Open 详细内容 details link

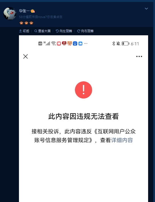pos(122,140)
